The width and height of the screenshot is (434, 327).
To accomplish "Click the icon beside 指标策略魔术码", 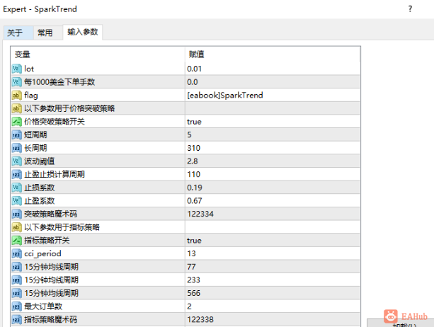I will point(16,319).
